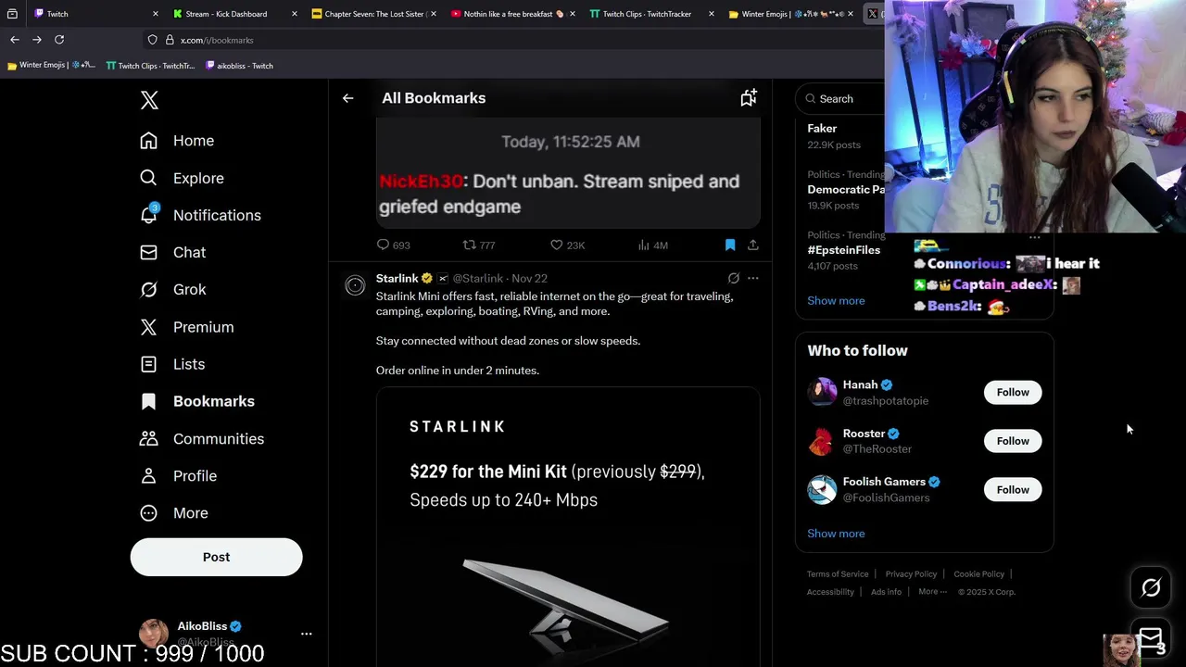Open Hanah's profile avatar
Viewport: 1186px width, 667px height.
coord(822,392)
